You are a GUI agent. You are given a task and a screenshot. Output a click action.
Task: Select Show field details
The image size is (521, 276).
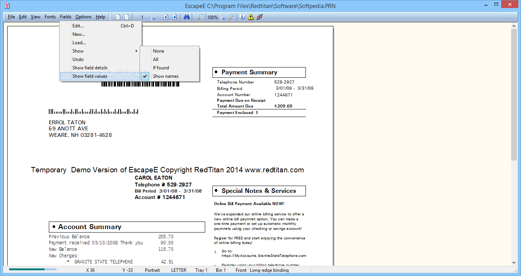click(101, 68)
